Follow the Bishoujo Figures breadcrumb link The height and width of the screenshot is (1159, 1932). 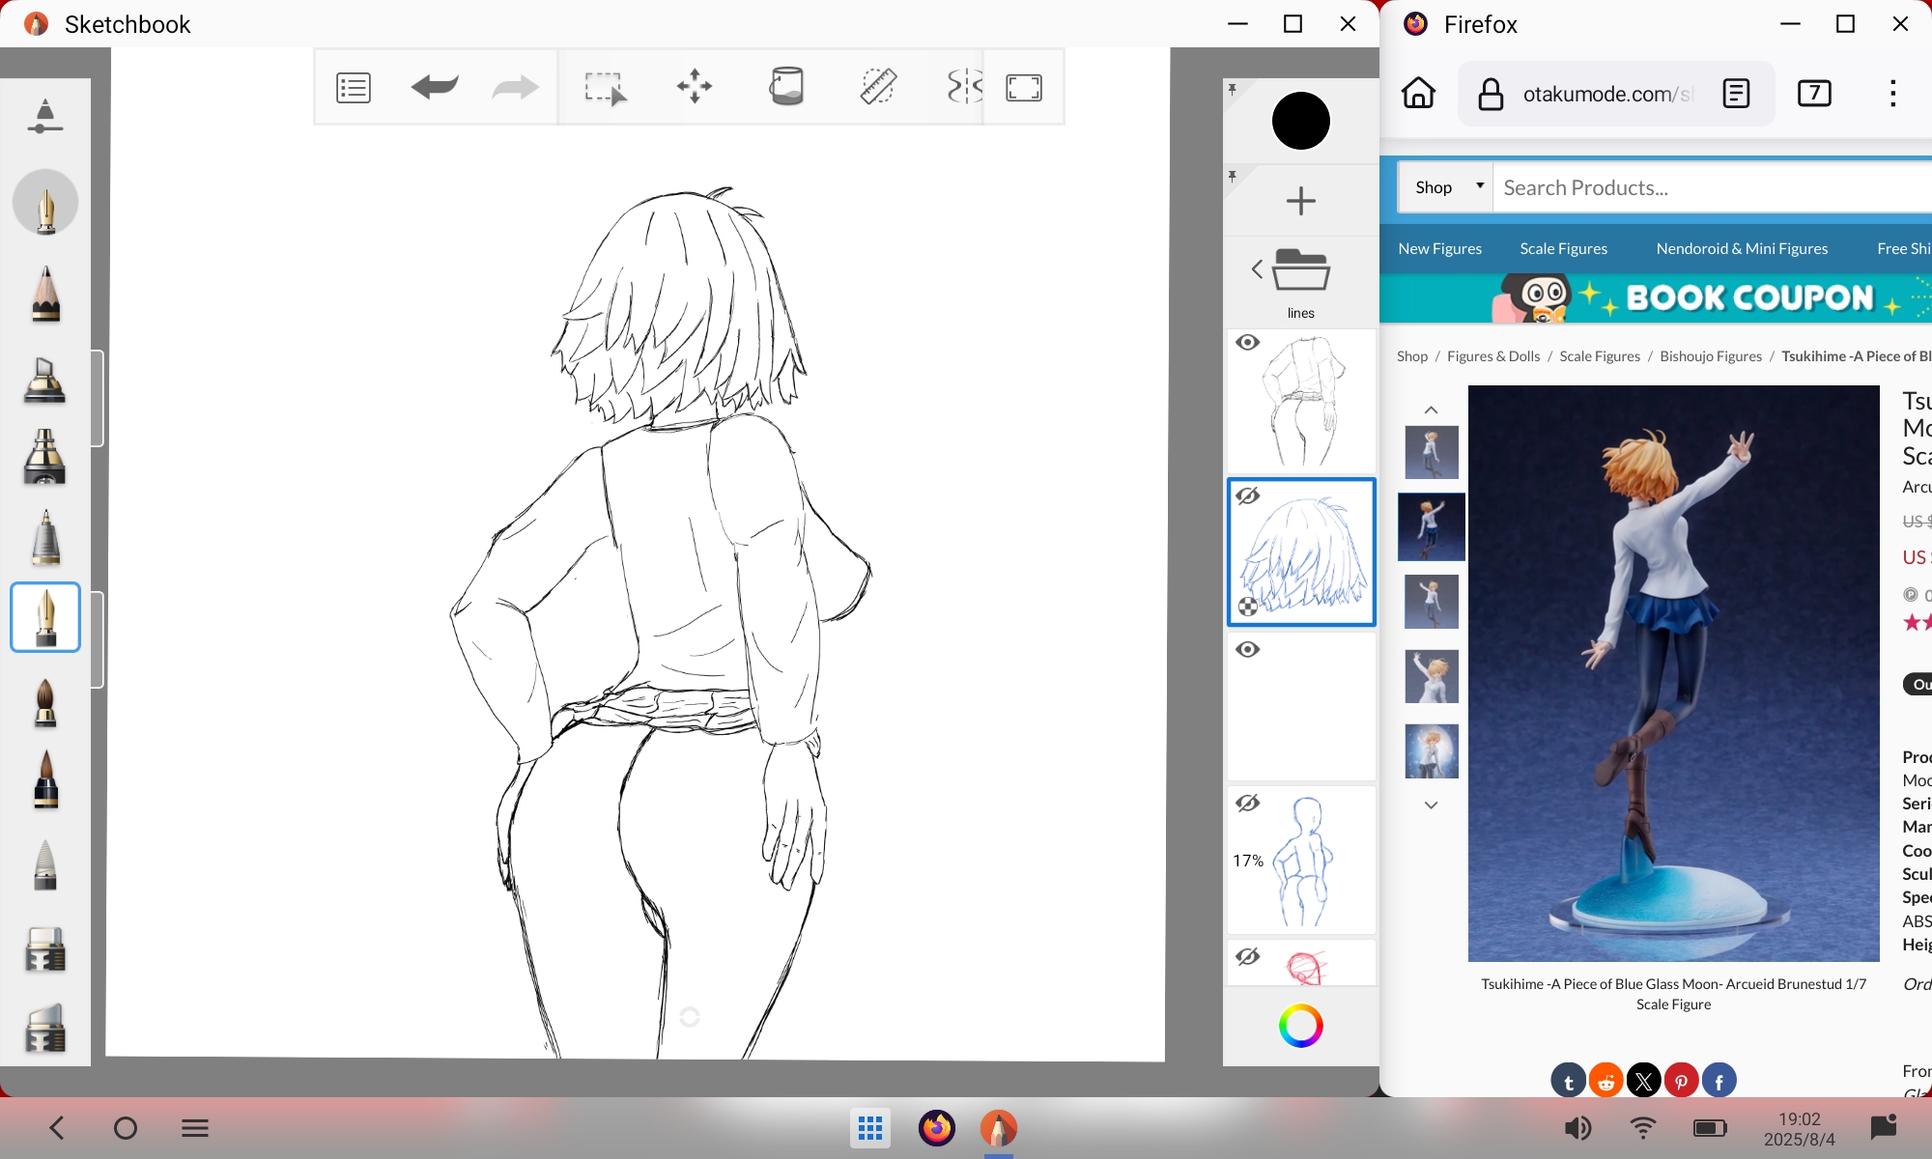[x=1711, y=356]
